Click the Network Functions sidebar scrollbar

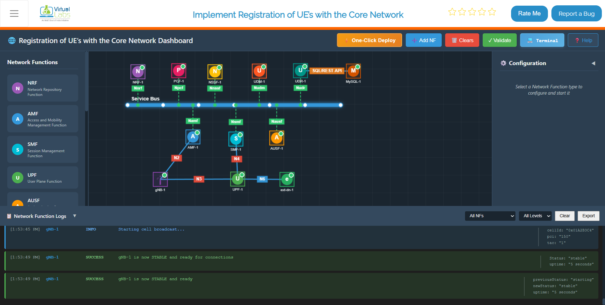pyautogui.click(x=86, y=82)
